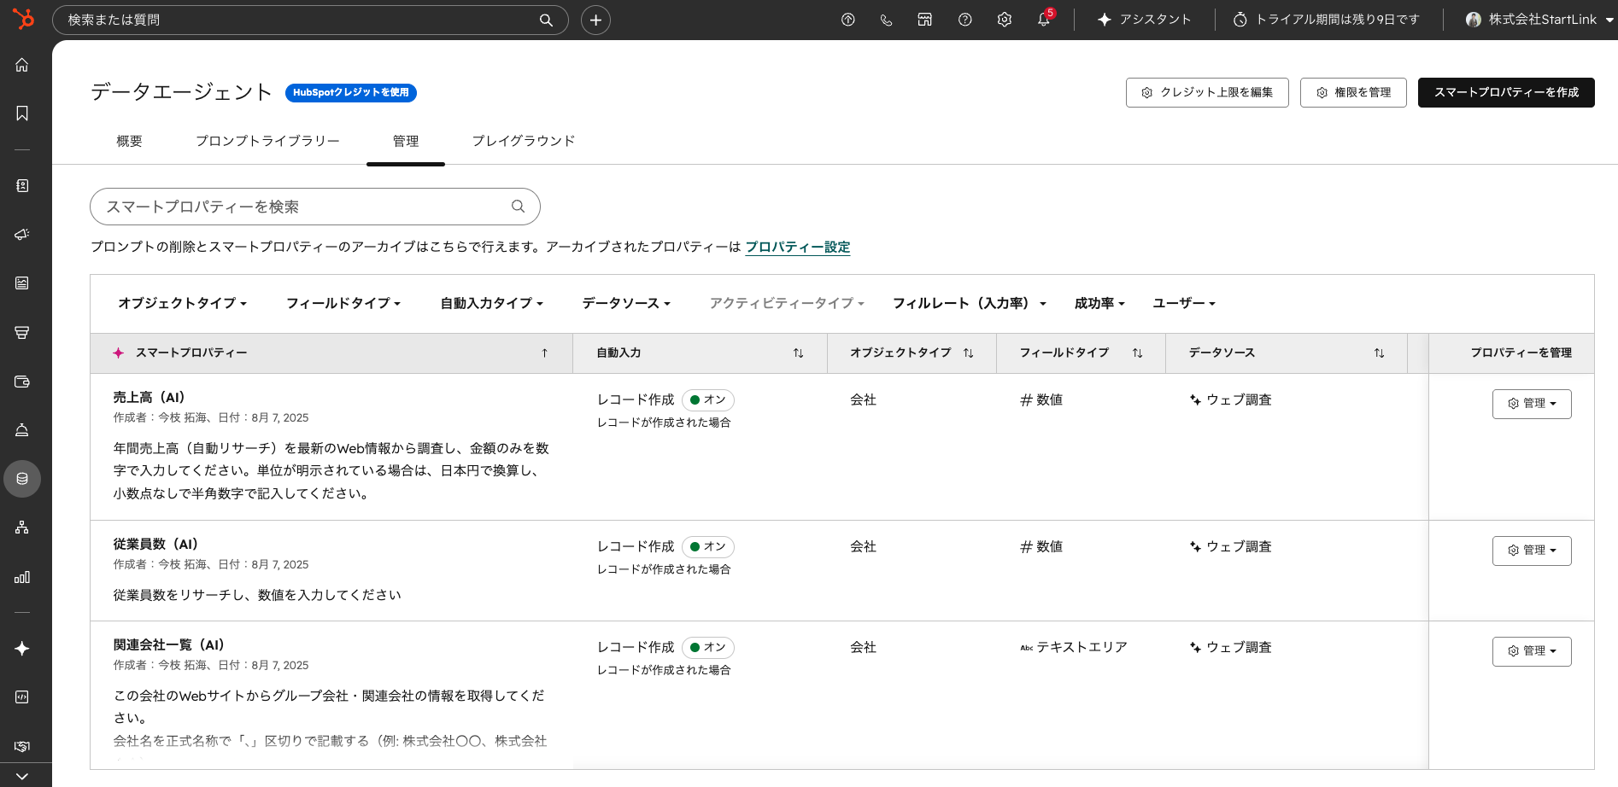
Task: Open 管理 menu for 関連会社一覧(AI)
Action: coord(1532,651)
